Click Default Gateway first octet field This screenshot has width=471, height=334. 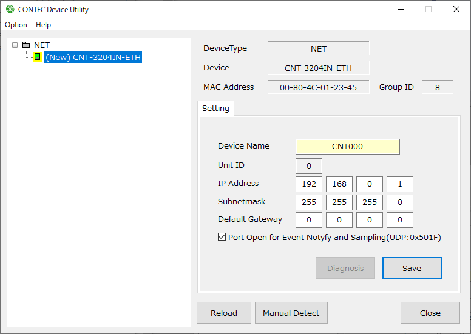coord(309,220)
